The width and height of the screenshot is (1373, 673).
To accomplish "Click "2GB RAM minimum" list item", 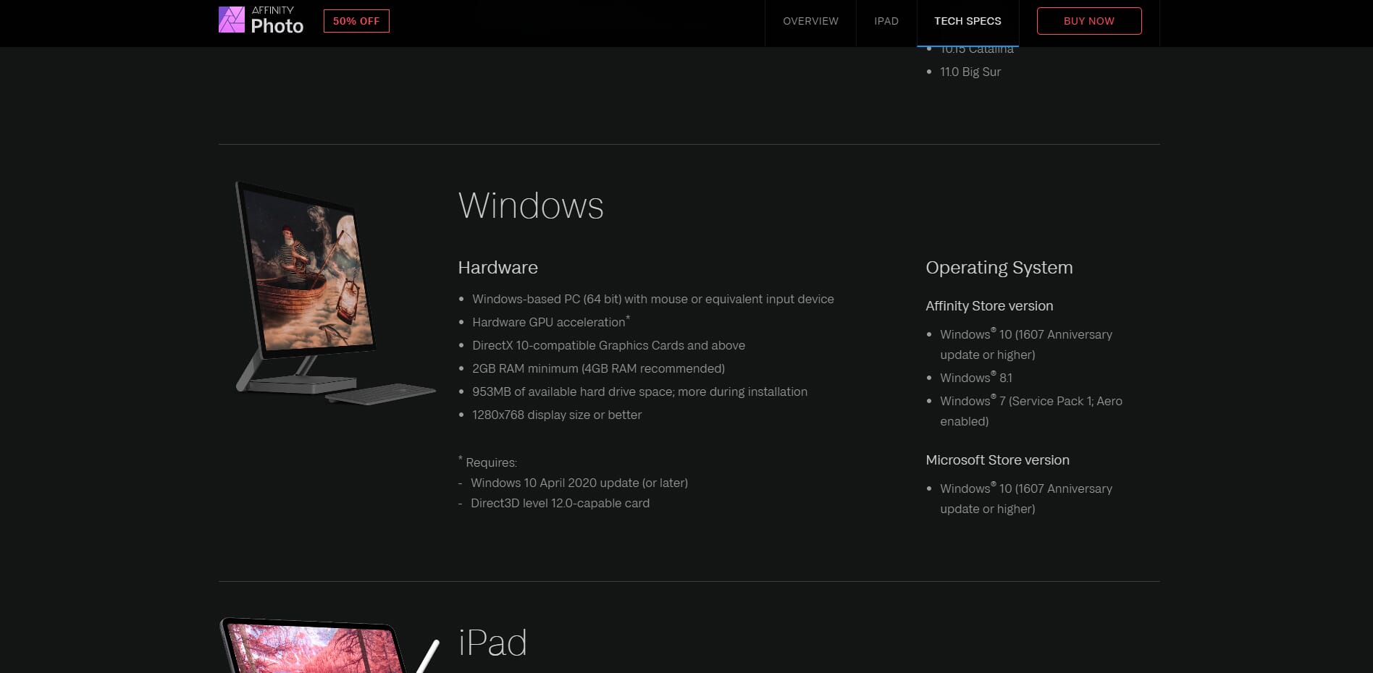I will point(598,368).
